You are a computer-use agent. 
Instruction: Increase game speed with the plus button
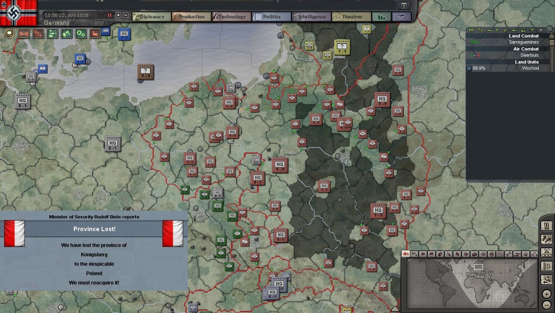pyautogui.click(x=118, y=15)
